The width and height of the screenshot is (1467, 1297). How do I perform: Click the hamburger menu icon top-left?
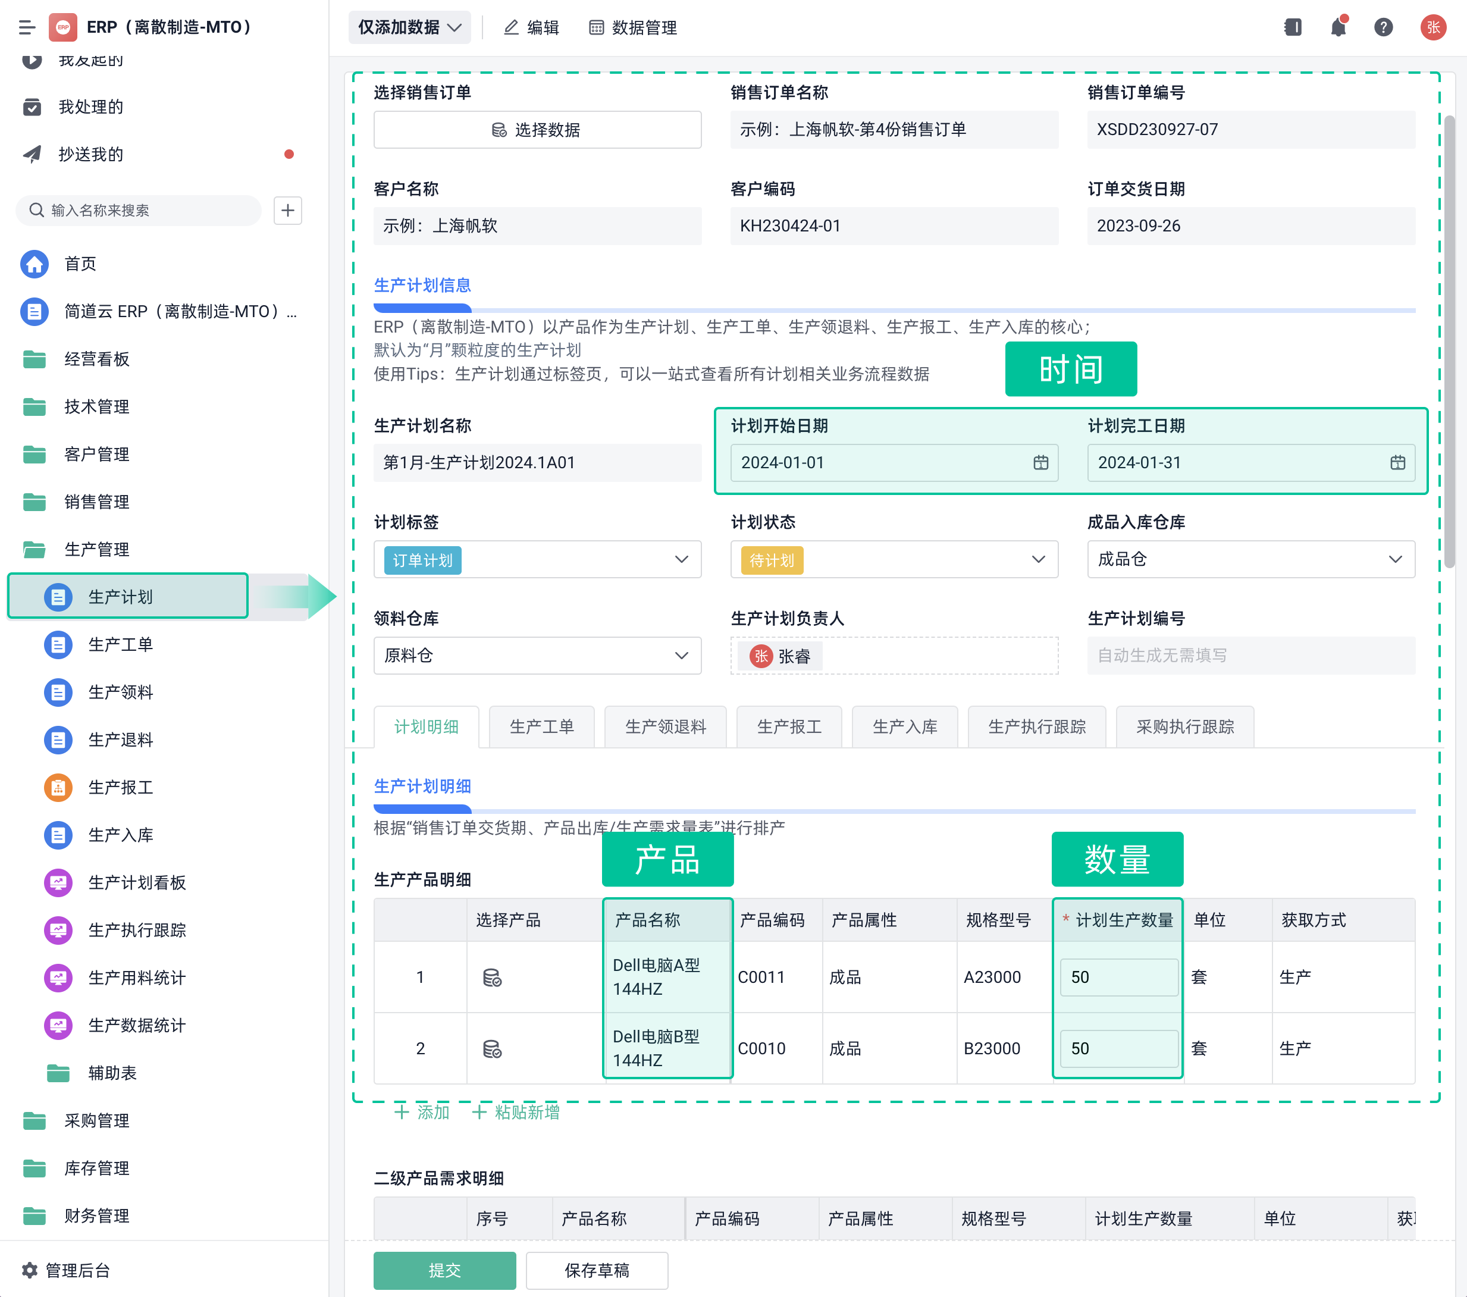27,27
